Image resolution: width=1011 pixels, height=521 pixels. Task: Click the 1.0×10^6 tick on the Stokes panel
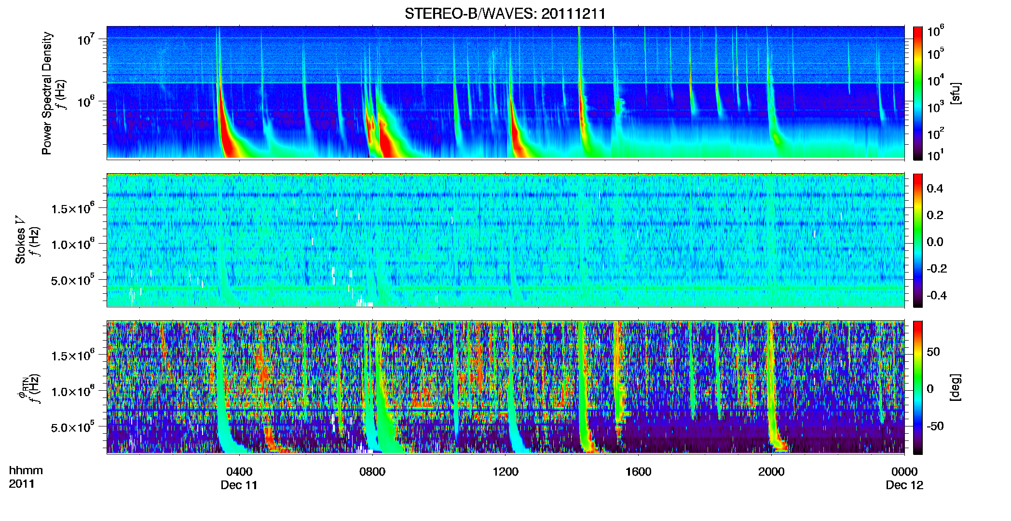click(73, 244)
